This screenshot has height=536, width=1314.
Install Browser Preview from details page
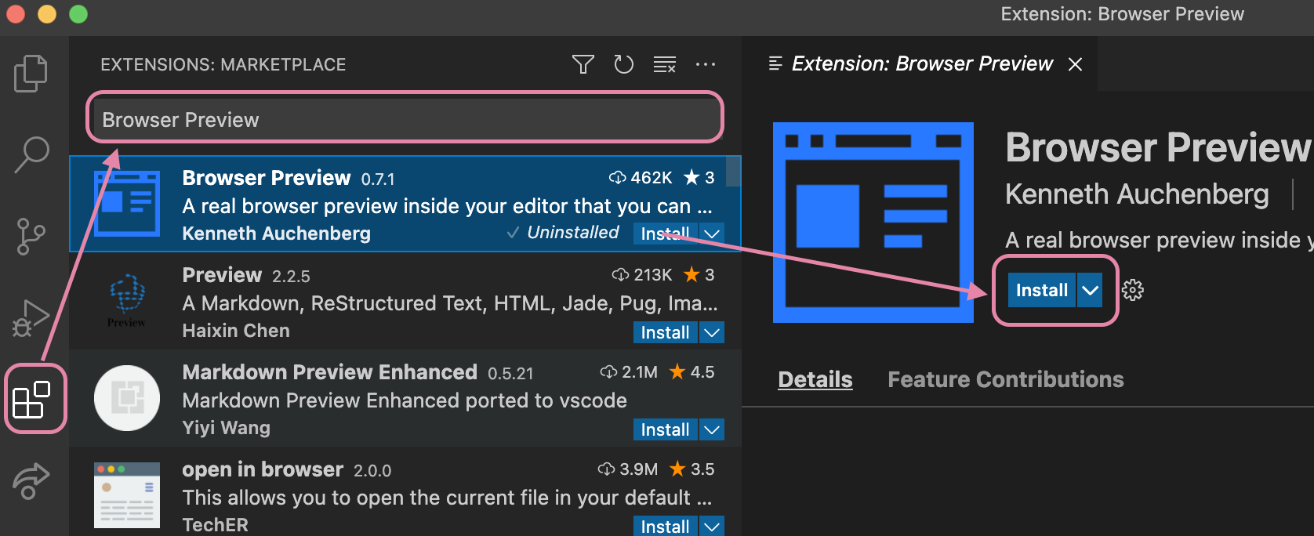[1041, 290]
